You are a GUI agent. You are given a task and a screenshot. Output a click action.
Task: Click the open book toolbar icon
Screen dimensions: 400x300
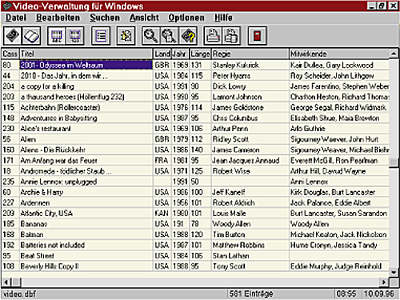pos(31,36)
